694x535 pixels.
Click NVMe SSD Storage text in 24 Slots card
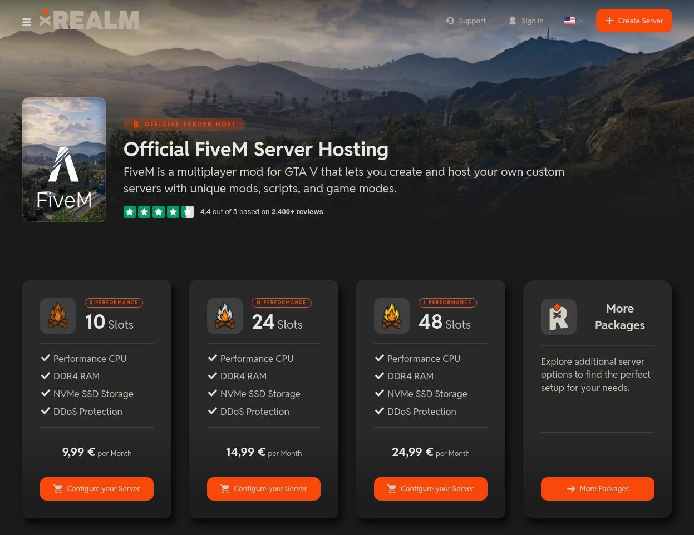coord(260,394)
